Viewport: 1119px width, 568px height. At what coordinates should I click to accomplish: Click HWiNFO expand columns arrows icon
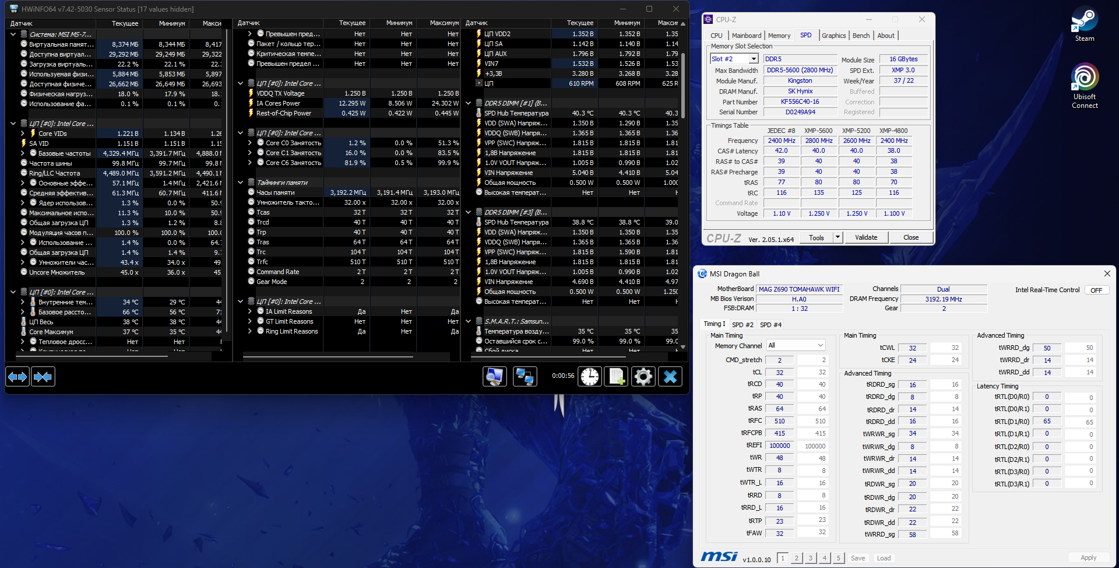pos(17,377)
